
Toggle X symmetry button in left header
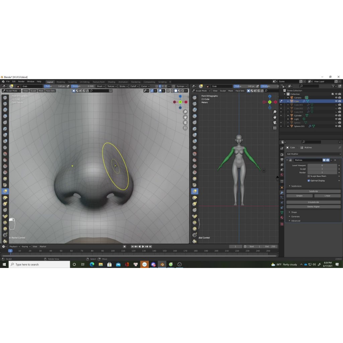[x=160, y=86]
